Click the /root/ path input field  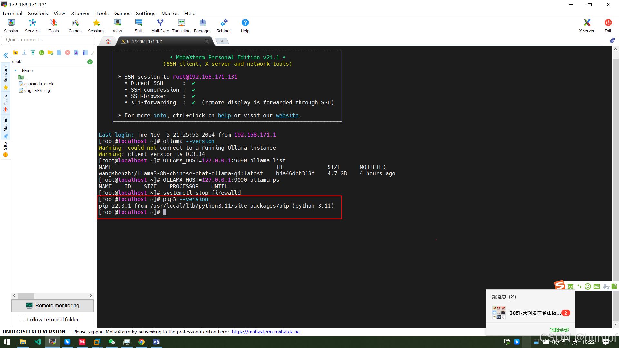click(49, 62)
